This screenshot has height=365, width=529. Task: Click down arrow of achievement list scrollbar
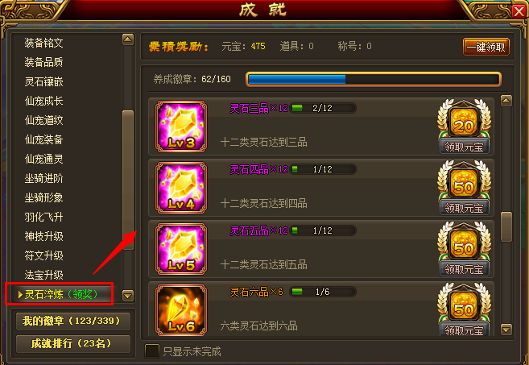(x=506, y=329)
